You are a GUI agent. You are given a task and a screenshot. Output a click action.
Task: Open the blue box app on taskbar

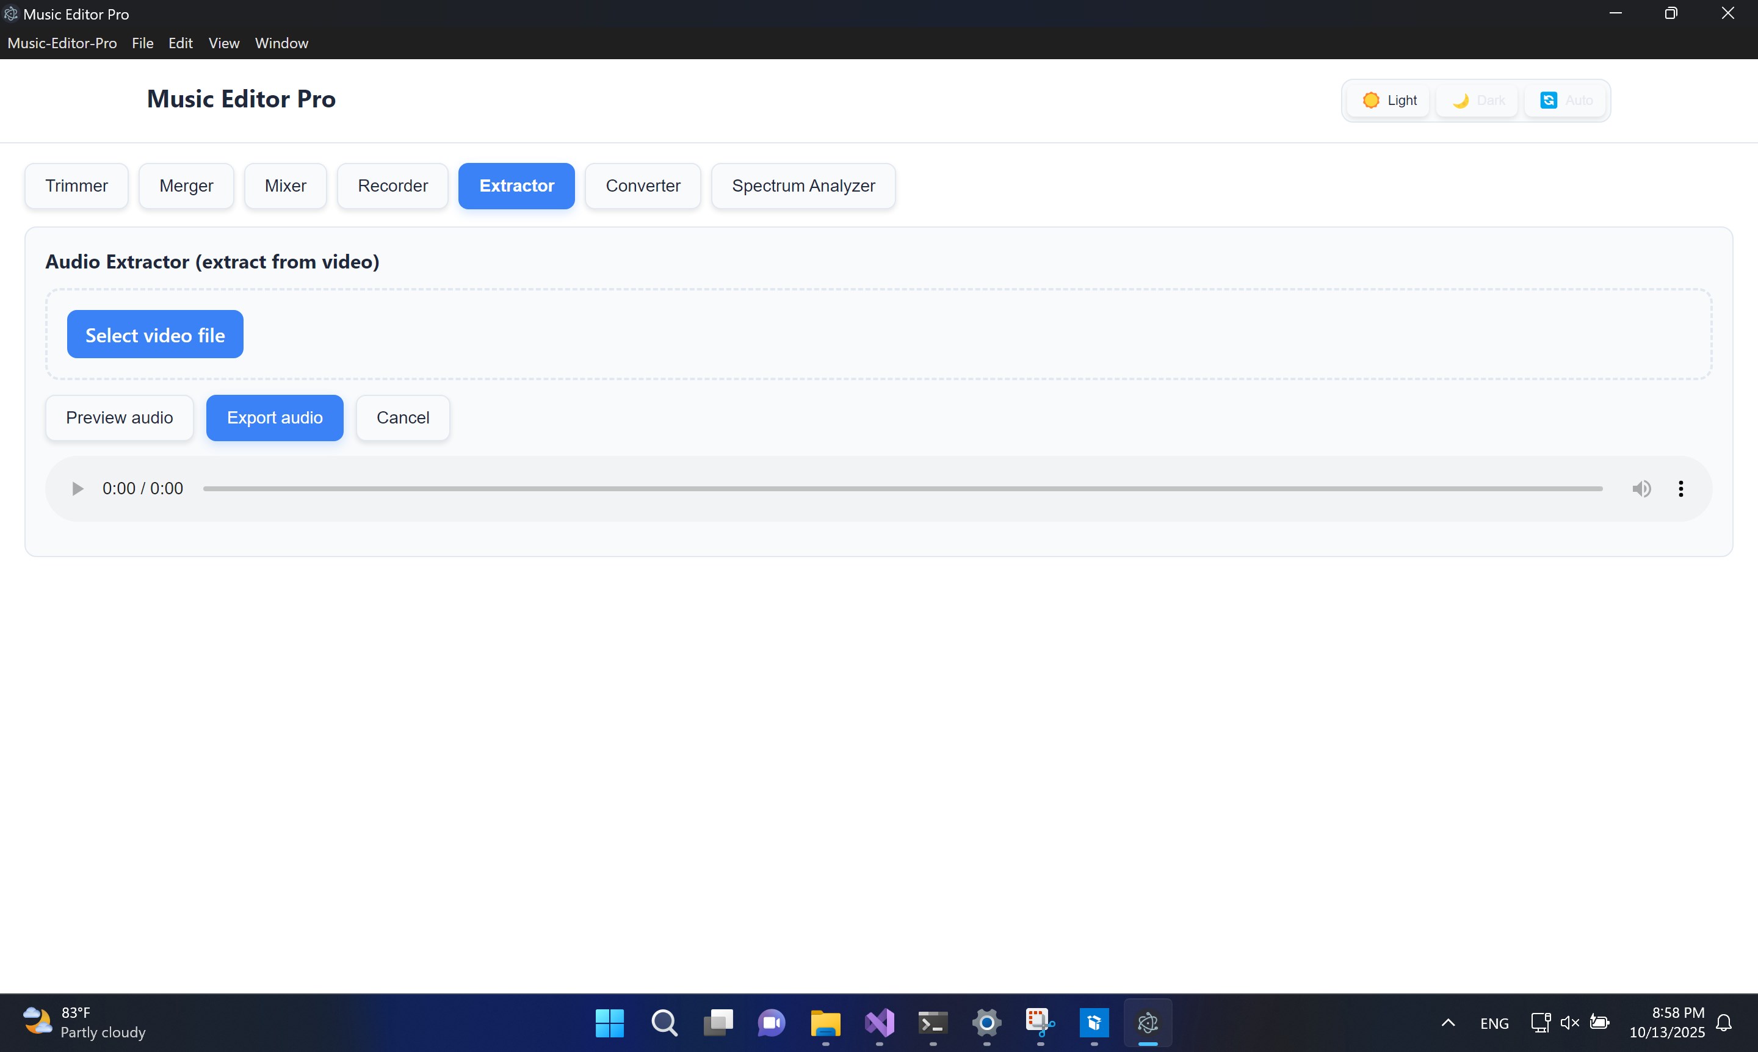click(x=1094, y=1023)
